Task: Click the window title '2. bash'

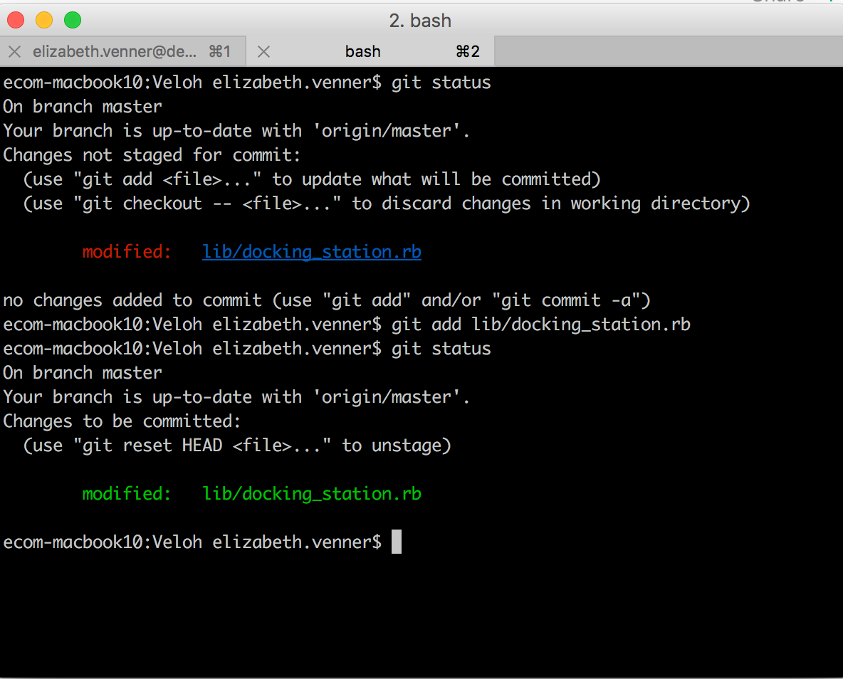Action: click(420, 21)
